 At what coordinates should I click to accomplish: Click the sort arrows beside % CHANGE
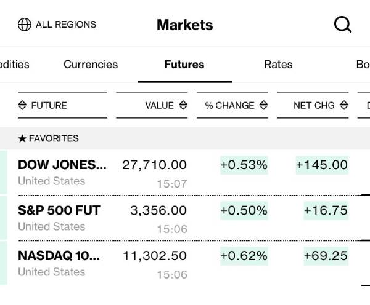263,105
